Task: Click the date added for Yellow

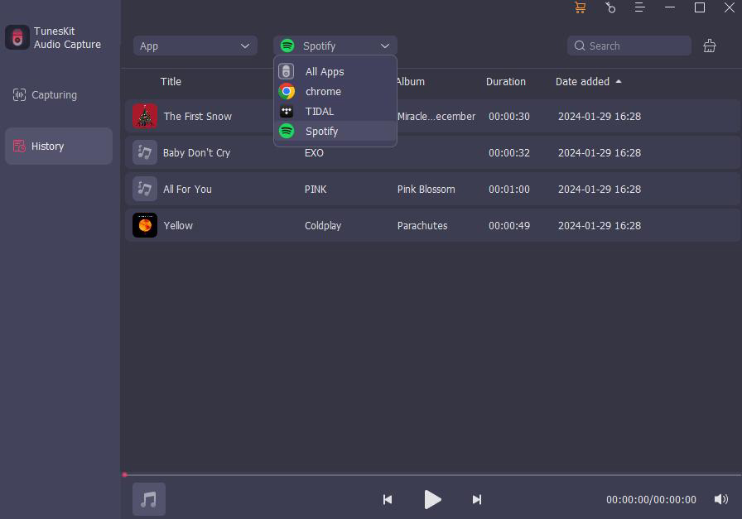Action: 600,225
